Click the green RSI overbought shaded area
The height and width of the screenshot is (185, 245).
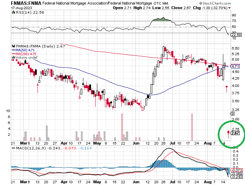pos(162,19)
